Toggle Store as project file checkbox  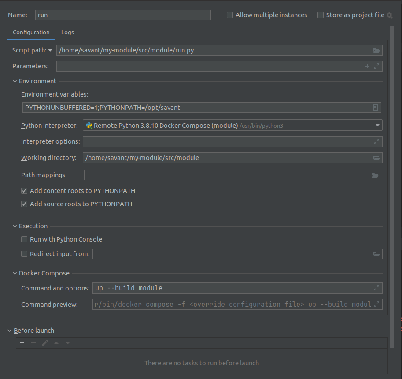321,15
